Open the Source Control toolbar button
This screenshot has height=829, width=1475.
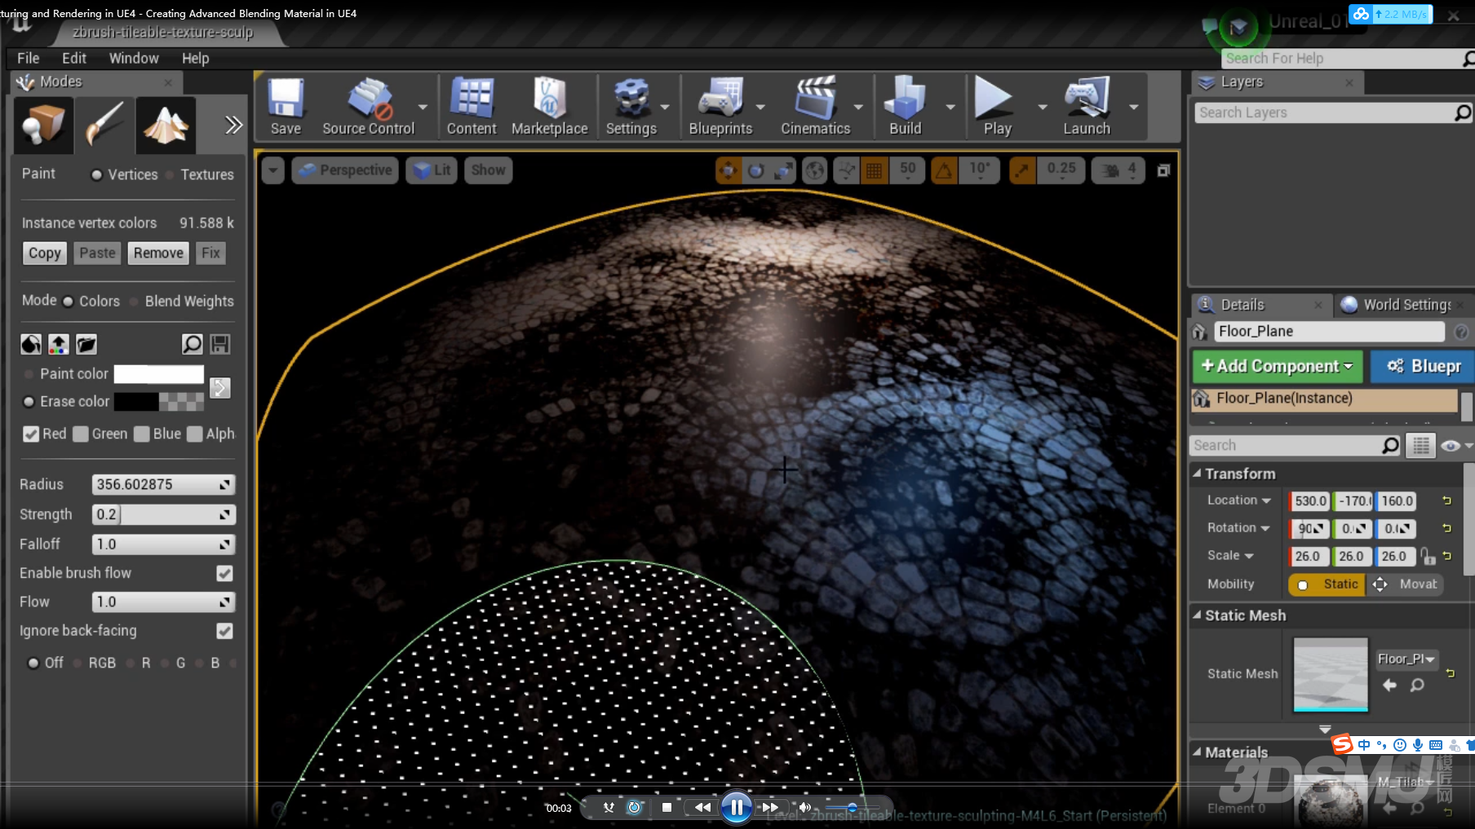click(369, 107)
